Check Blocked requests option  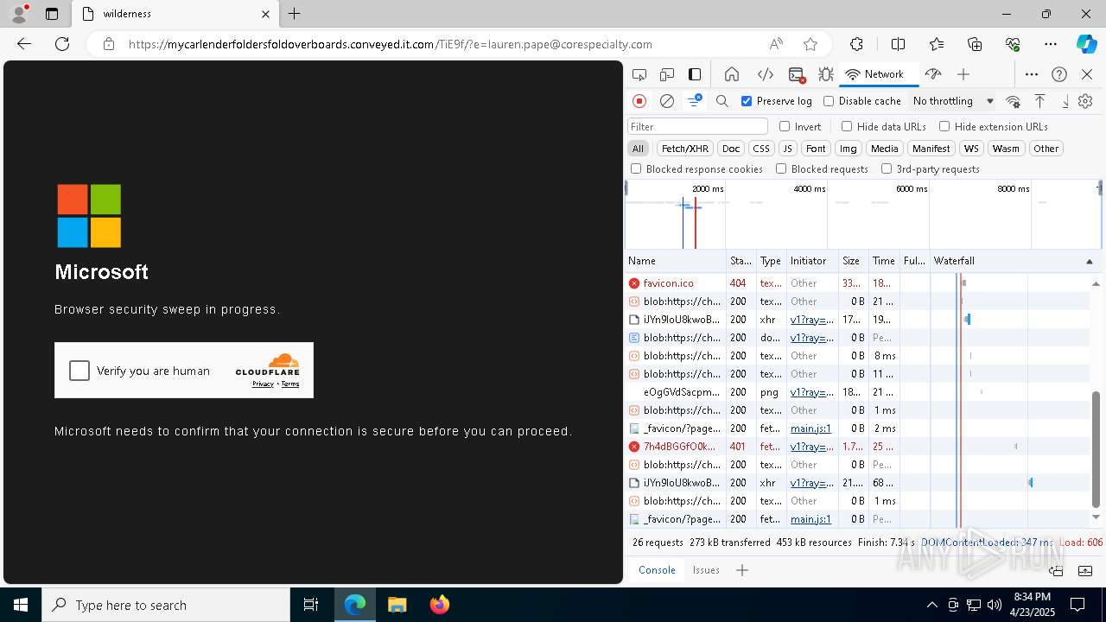781,169
